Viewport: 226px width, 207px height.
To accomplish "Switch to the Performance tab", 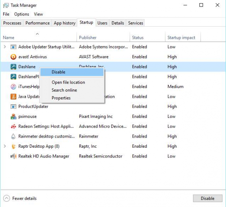I will point(38,23).
